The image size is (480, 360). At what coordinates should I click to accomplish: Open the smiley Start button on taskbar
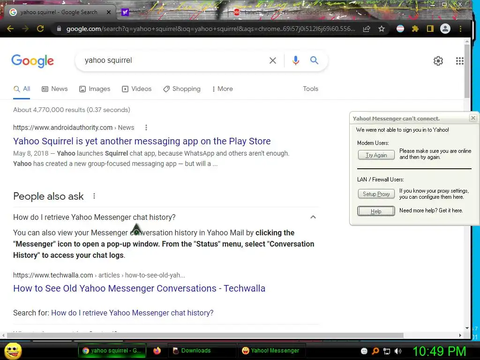[x=13, y=351]
